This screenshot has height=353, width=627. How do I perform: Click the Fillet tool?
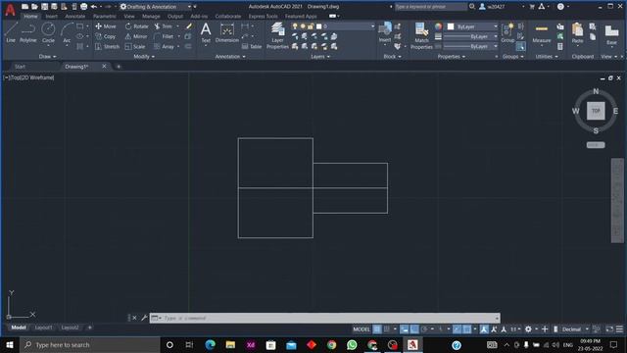(164, 36)
